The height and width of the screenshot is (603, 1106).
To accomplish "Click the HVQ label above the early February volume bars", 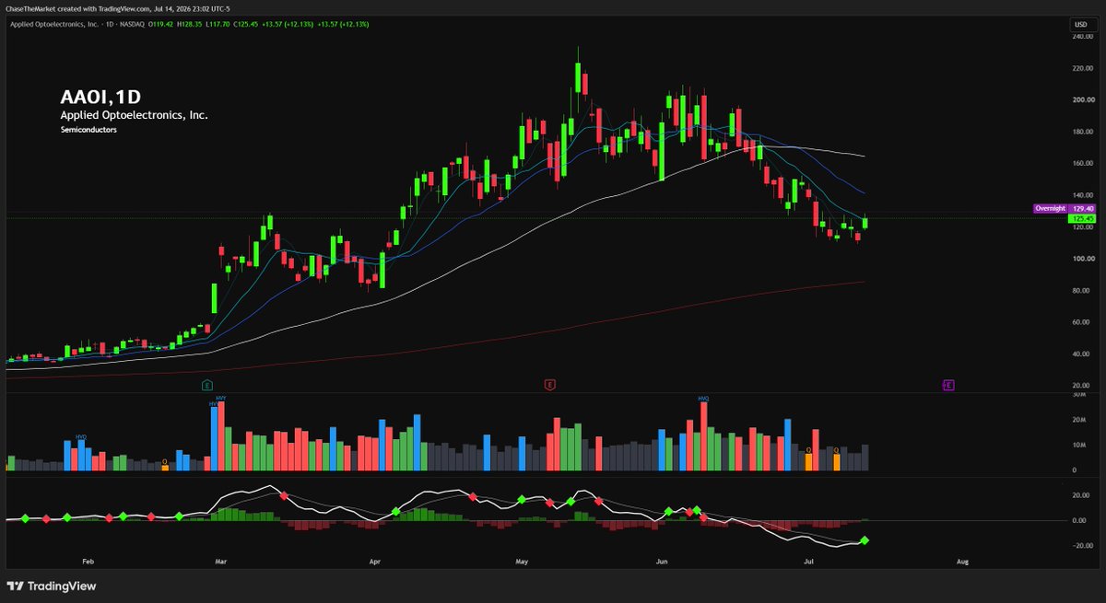I will [81, 437].
